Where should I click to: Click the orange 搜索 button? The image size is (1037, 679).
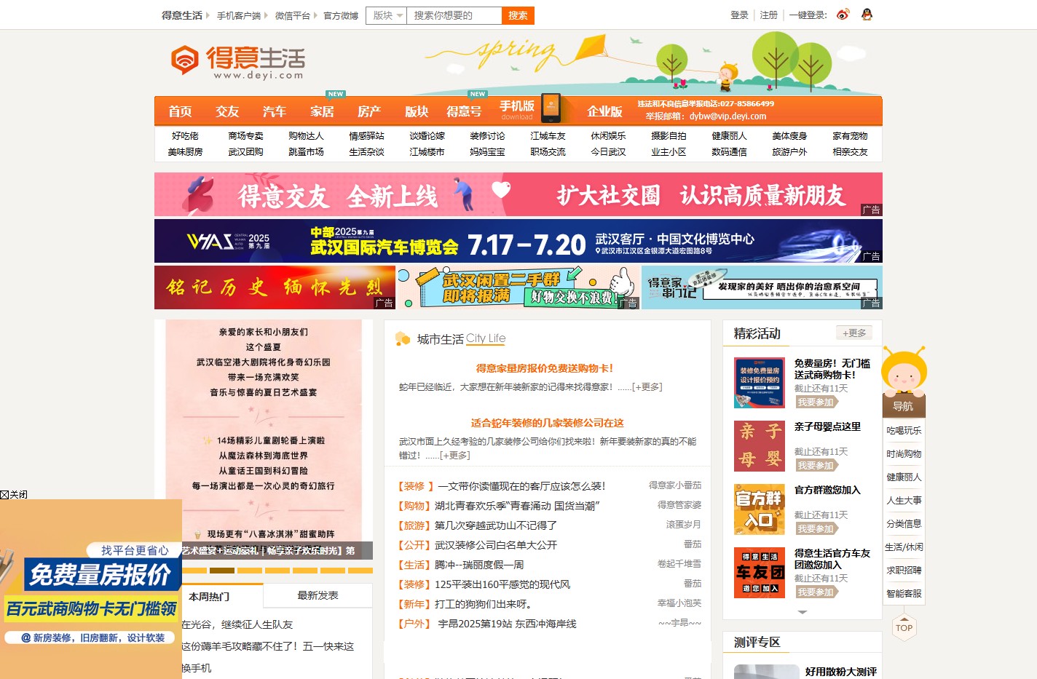tap(518, 15)
